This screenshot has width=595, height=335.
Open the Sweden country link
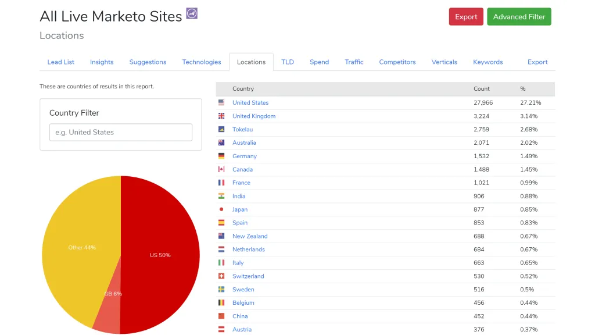(243, 290)
